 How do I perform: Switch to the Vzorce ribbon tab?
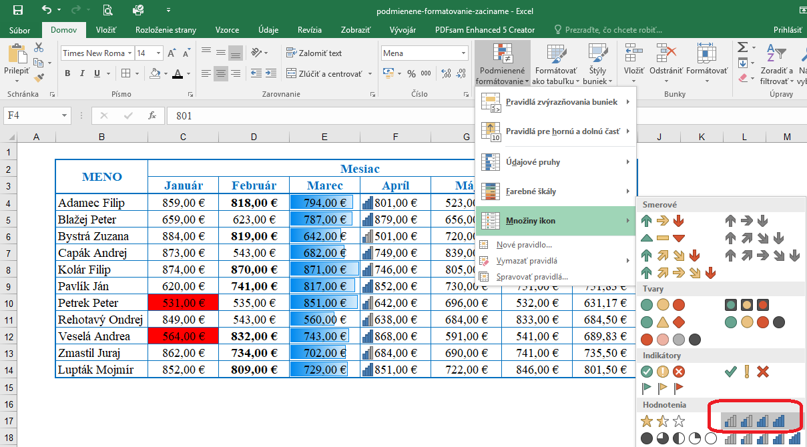tap(227, 30)
